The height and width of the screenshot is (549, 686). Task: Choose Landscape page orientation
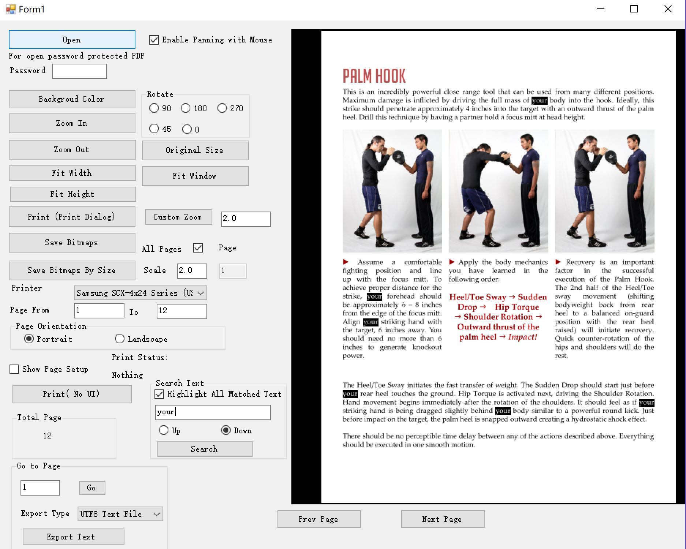[x=120, y=339]
